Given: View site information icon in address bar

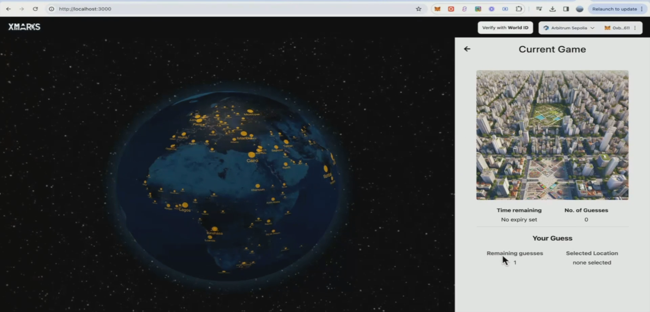Looking at the screenshot, I should coord(51,9).
